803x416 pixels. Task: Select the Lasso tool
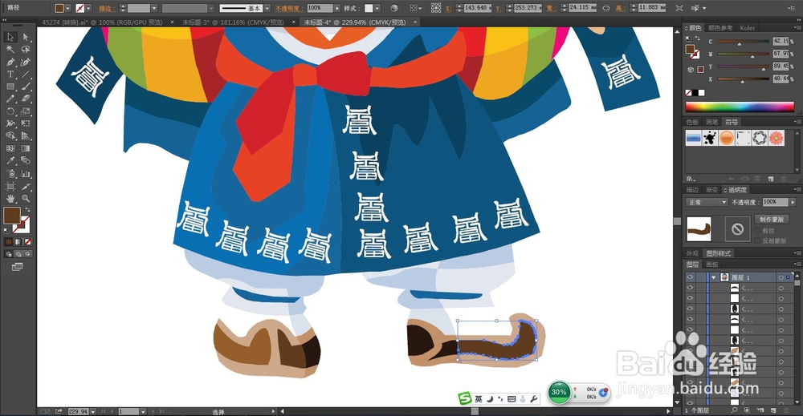click(x=25, y=50)
